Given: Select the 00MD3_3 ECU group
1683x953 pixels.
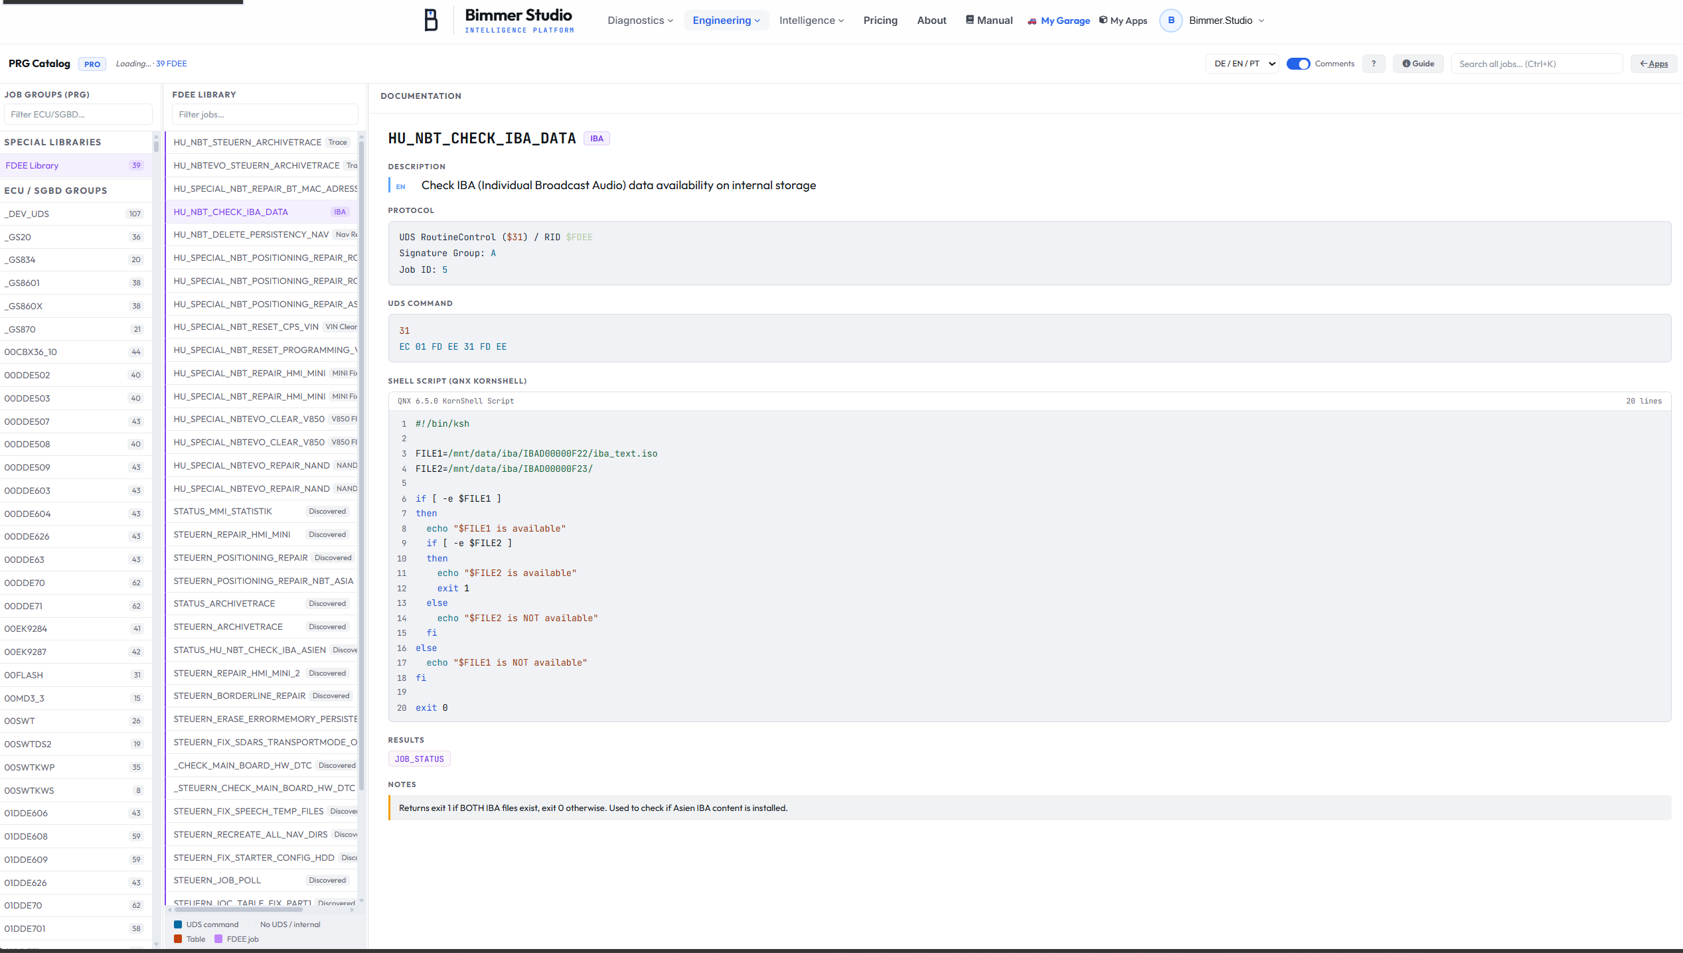Looking at the screenshot, I should (76, 698).
